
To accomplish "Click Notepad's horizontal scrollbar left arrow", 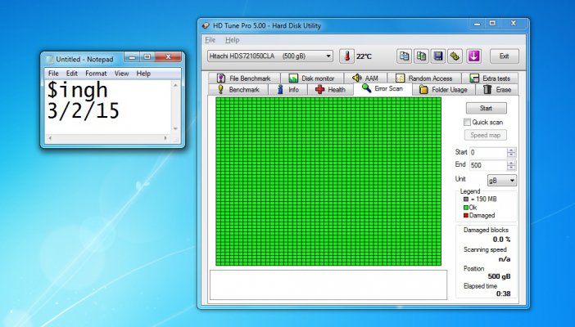I will (50, 138).
